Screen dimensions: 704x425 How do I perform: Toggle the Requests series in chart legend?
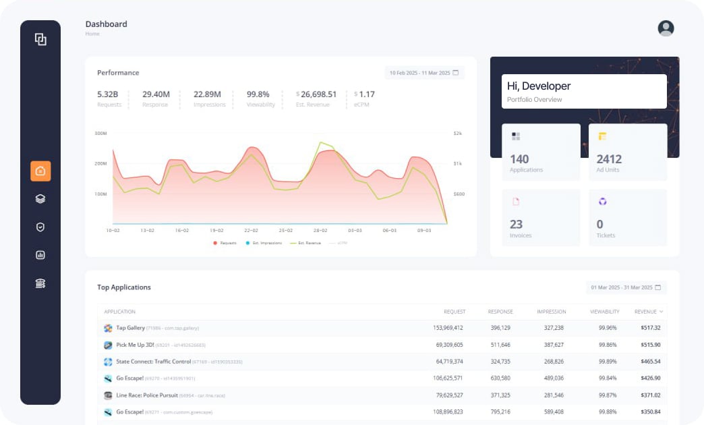tap(225, 243)
